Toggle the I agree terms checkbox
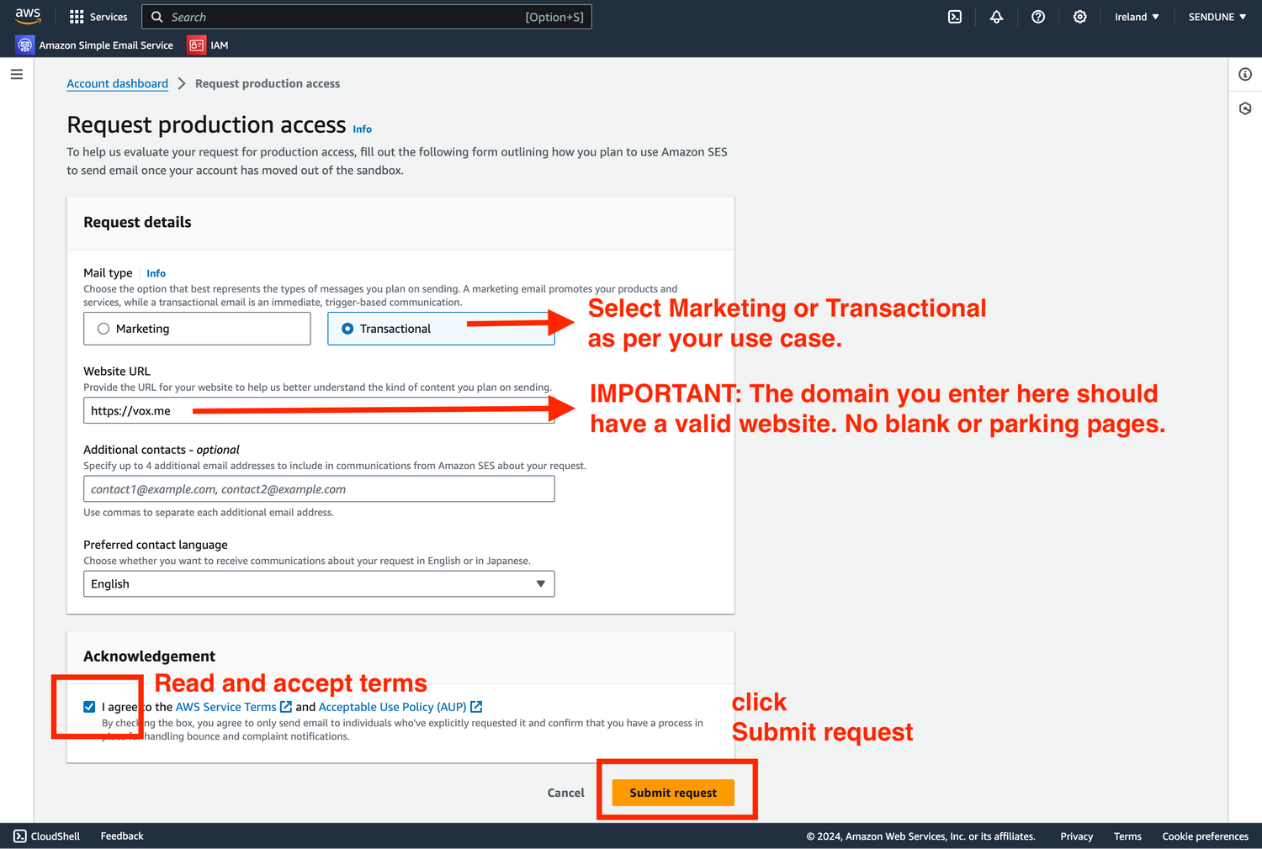 pos(89,707)
